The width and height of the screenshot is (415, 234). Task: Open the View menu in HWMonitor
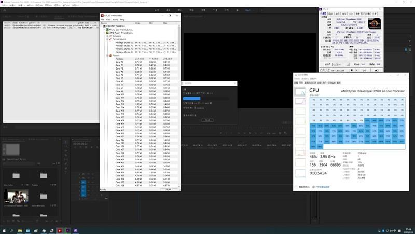(108, 19)
